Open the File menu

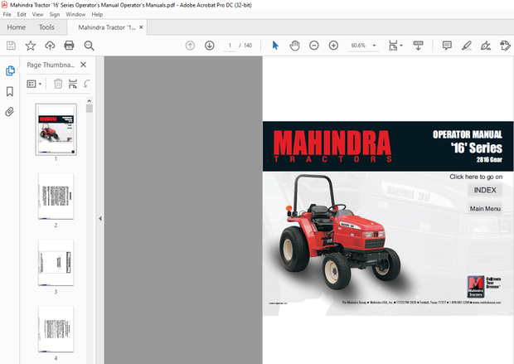[7, 14]
